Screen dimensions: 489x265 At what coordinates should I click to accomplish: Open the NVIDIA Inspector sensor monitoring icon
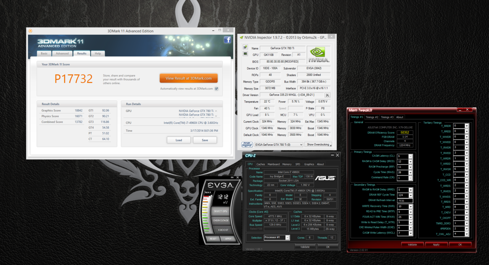click(x=245, y=54)
